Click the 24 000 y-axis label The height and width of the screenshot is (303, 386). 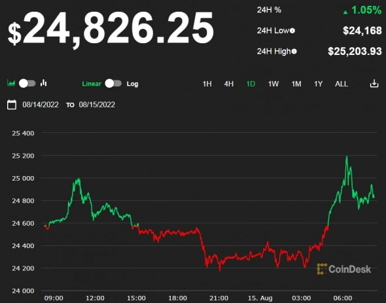[x=23, y=291]
